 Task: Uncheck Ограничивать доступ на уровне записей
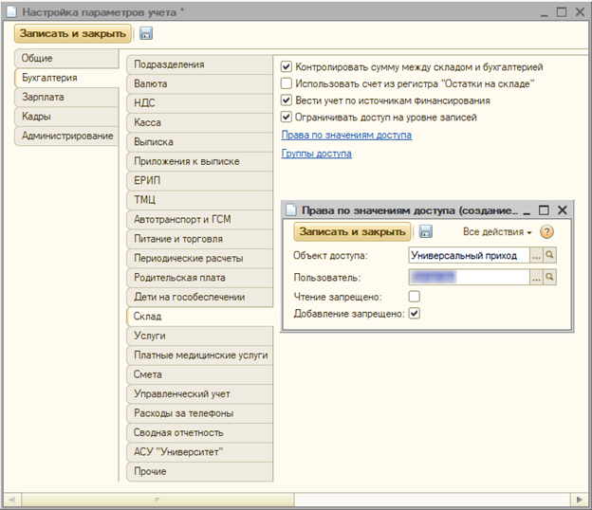[287, 117]
